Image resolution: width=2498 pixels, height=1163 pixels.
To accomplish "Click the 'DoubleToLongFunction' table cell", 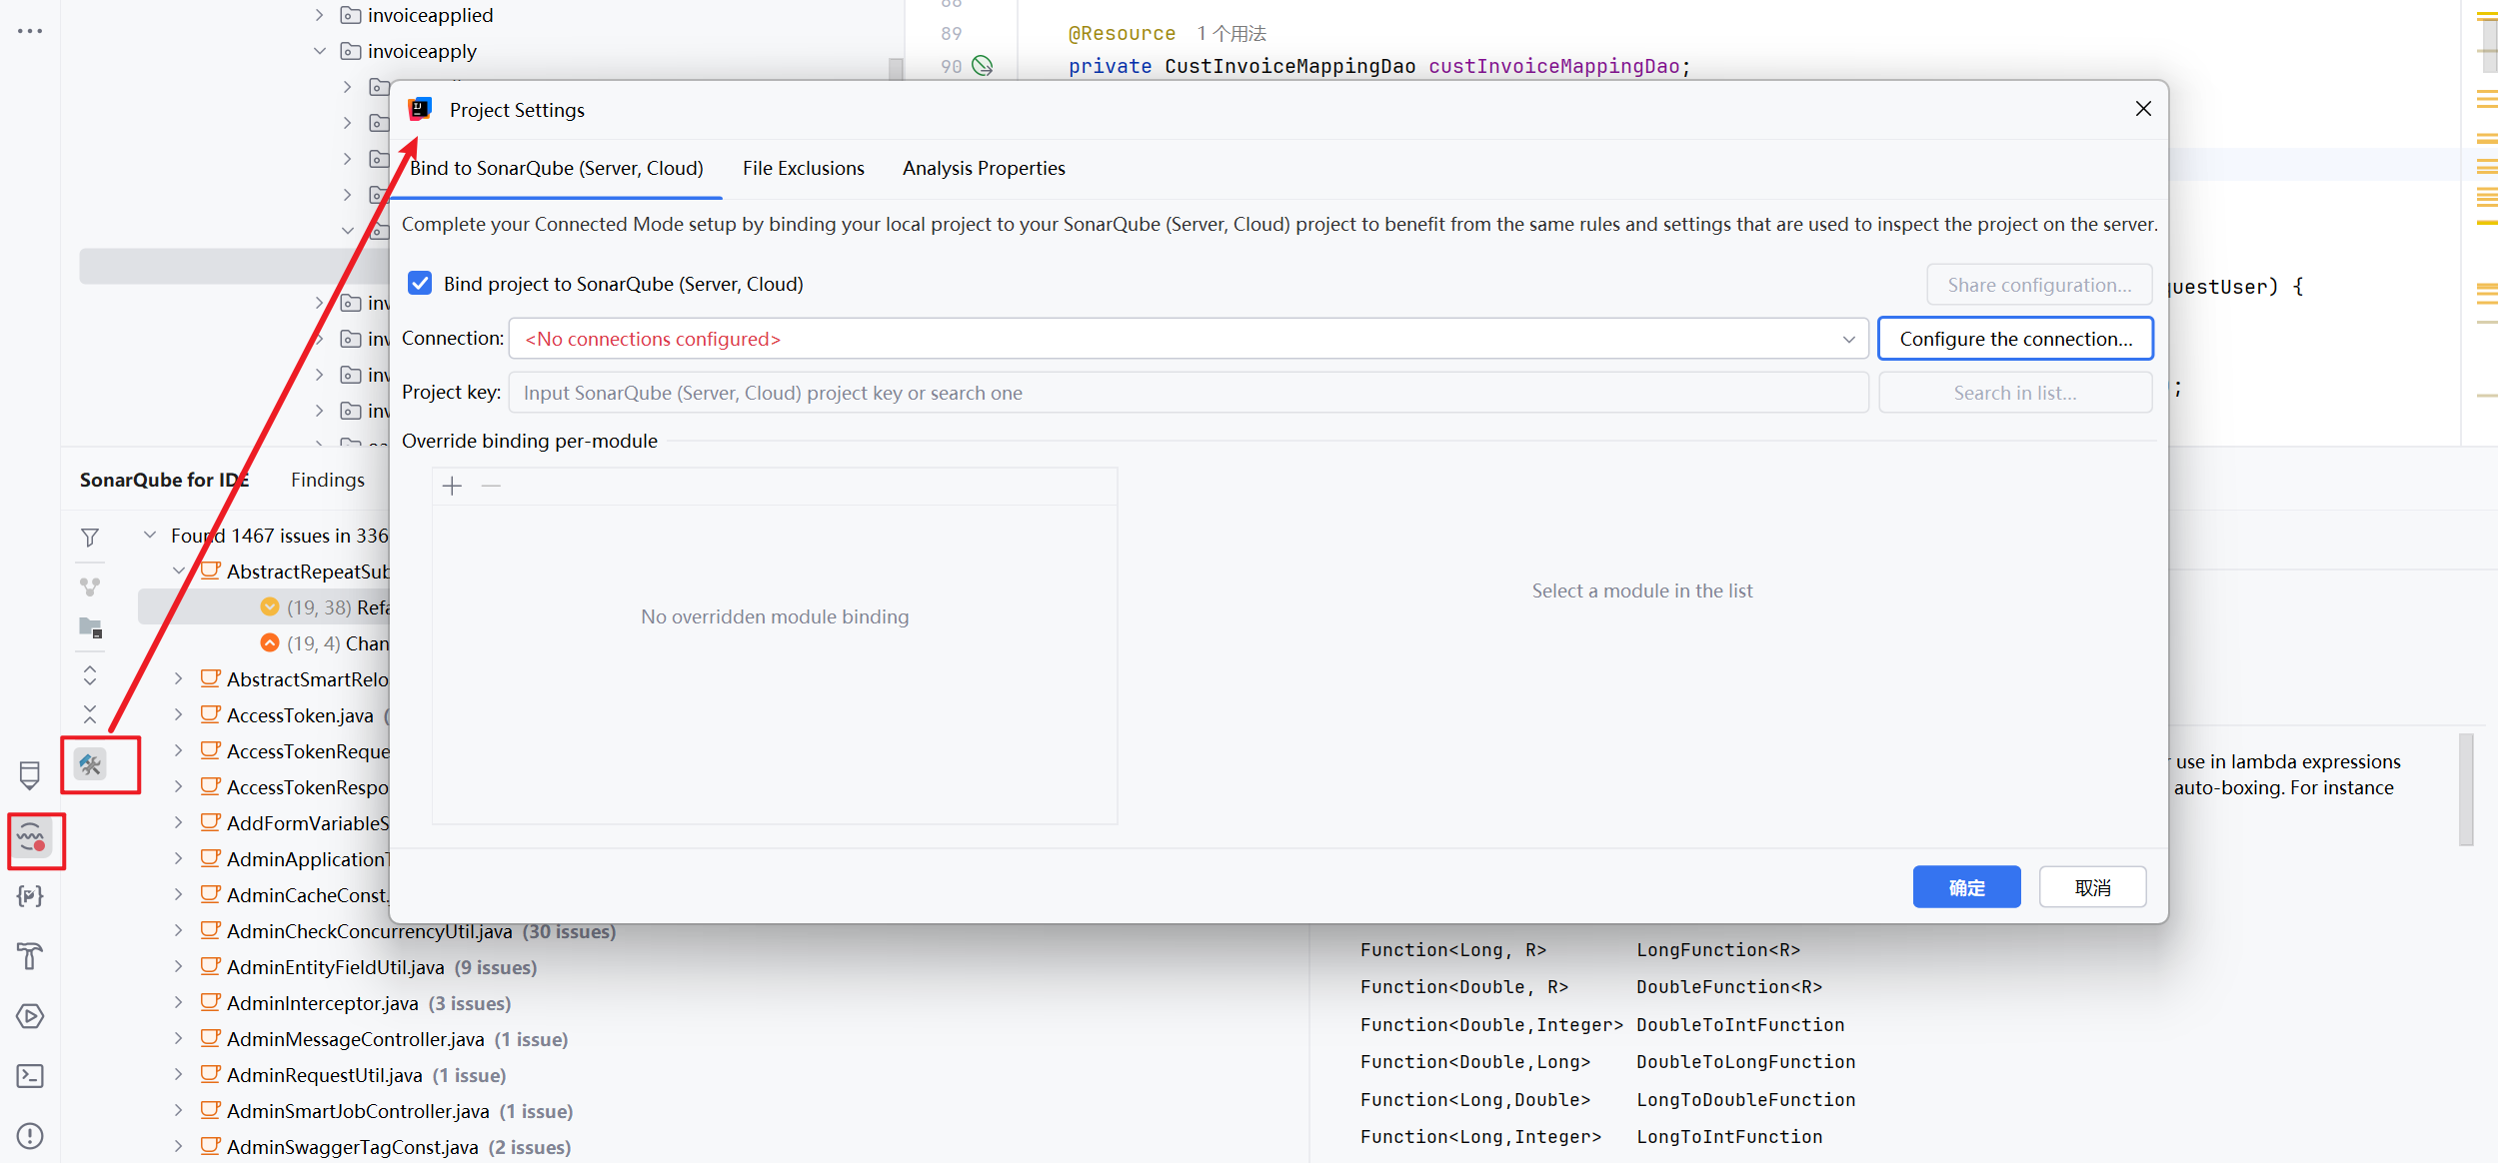I will point(1745,1062).
